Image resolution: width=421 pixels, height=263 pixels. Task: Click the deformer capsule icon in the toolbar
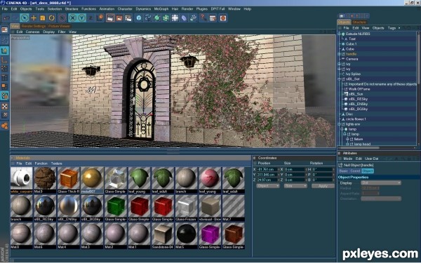coord(184,18)
